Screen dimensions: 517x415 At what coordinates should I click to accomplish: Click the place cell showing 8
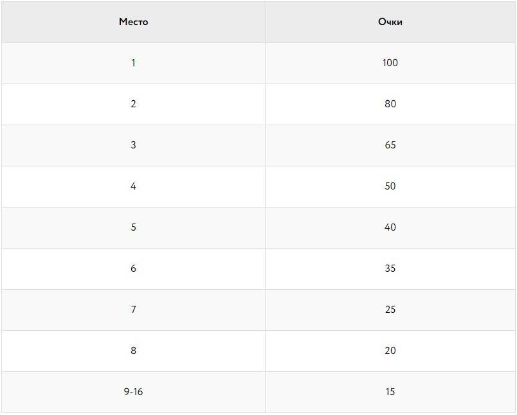tap(133, 351)
